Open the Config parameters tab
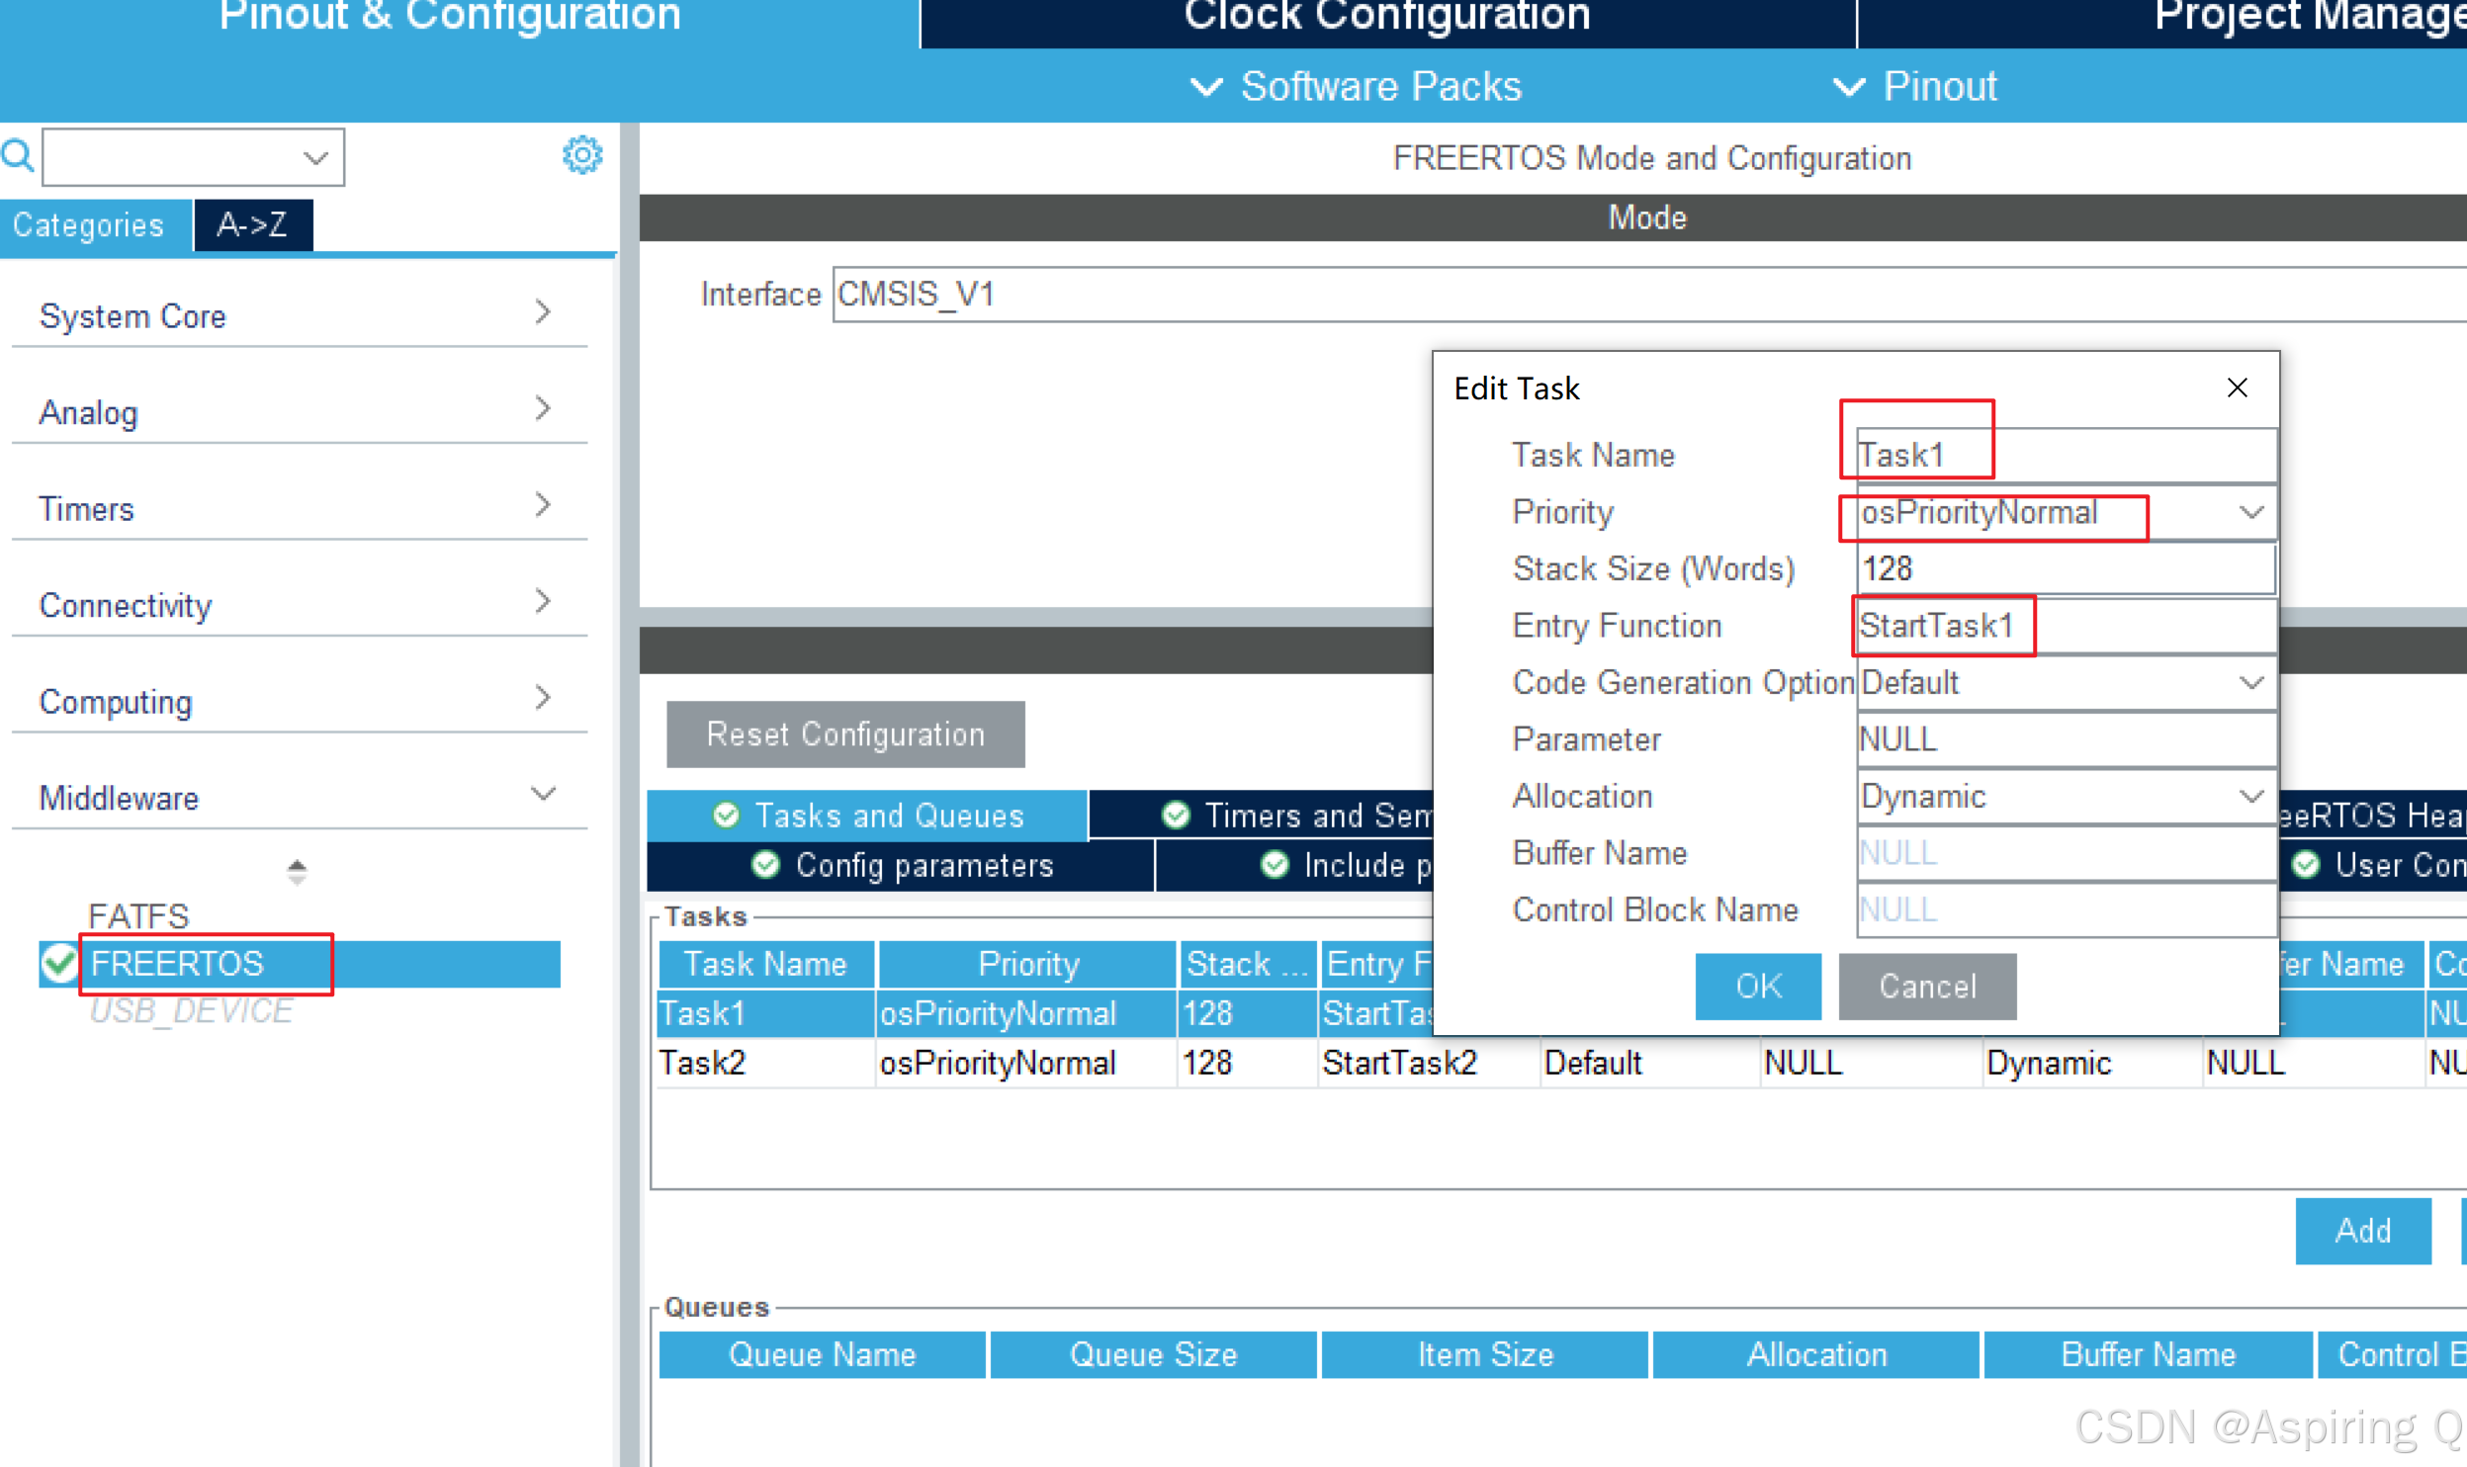 tap(901, 866)
